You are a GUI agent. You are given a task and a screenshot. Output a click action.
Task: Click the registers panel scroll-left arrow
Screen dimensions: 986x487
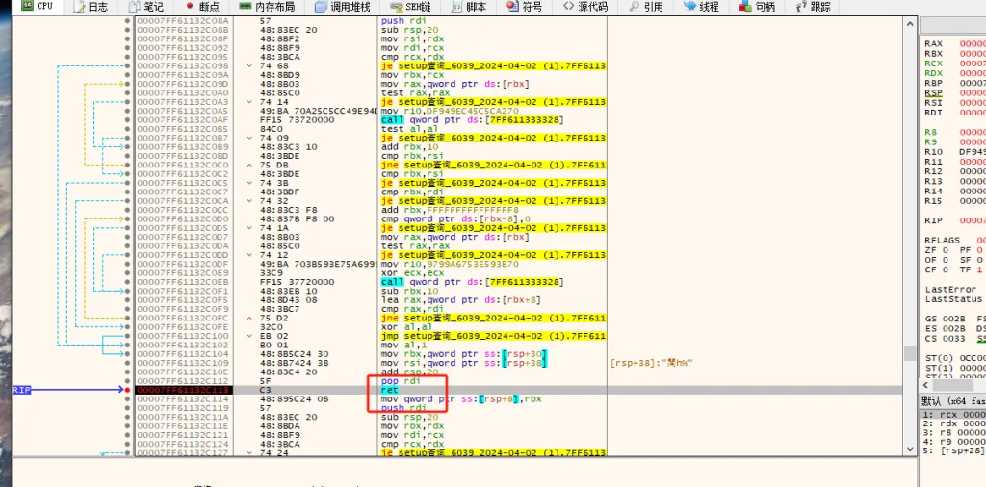pos(925,386)
